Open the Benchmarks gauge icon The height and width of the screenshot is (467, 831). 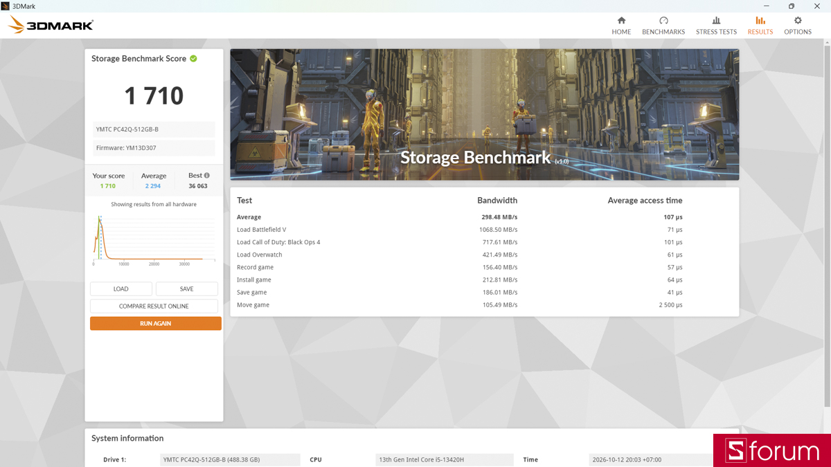[663, 21]
